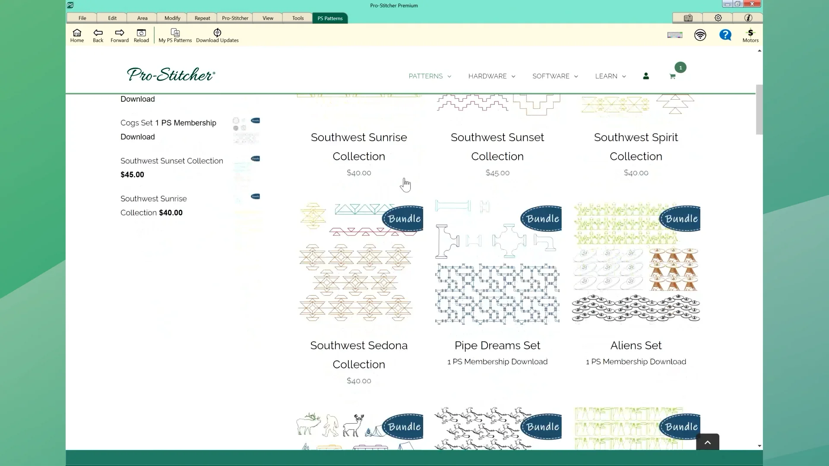829x466 pixels.
Task: Switch to the PS Patterns tab
Action: pyautogui.click(x=329, y=18)
